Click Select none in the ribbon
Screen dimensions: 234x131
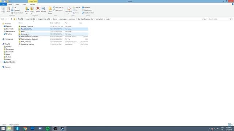(87, 10)
